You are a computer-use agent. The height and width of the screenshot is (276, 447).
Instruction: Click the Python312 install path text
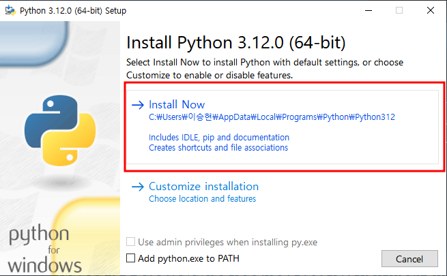(x=272, y=117)
